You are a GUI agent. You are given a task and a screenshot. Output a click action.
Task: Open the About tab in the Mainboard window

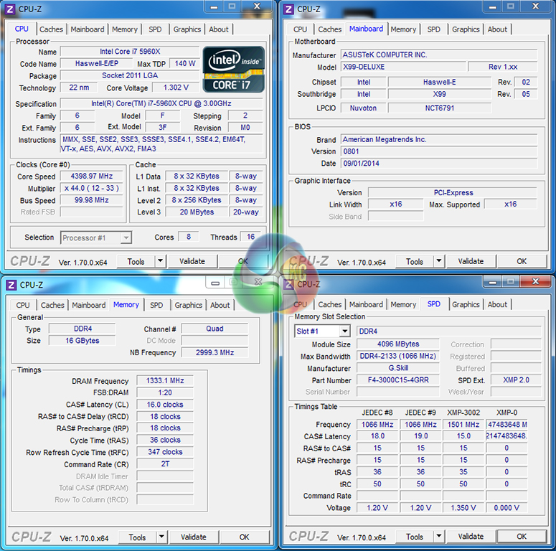pos(497,29)
